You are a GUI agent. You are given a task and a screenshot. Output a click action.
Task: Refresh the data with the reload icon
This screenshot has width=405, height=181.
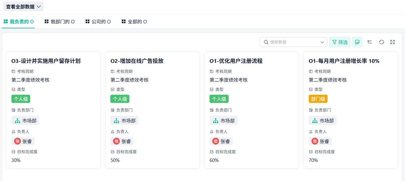381,42
